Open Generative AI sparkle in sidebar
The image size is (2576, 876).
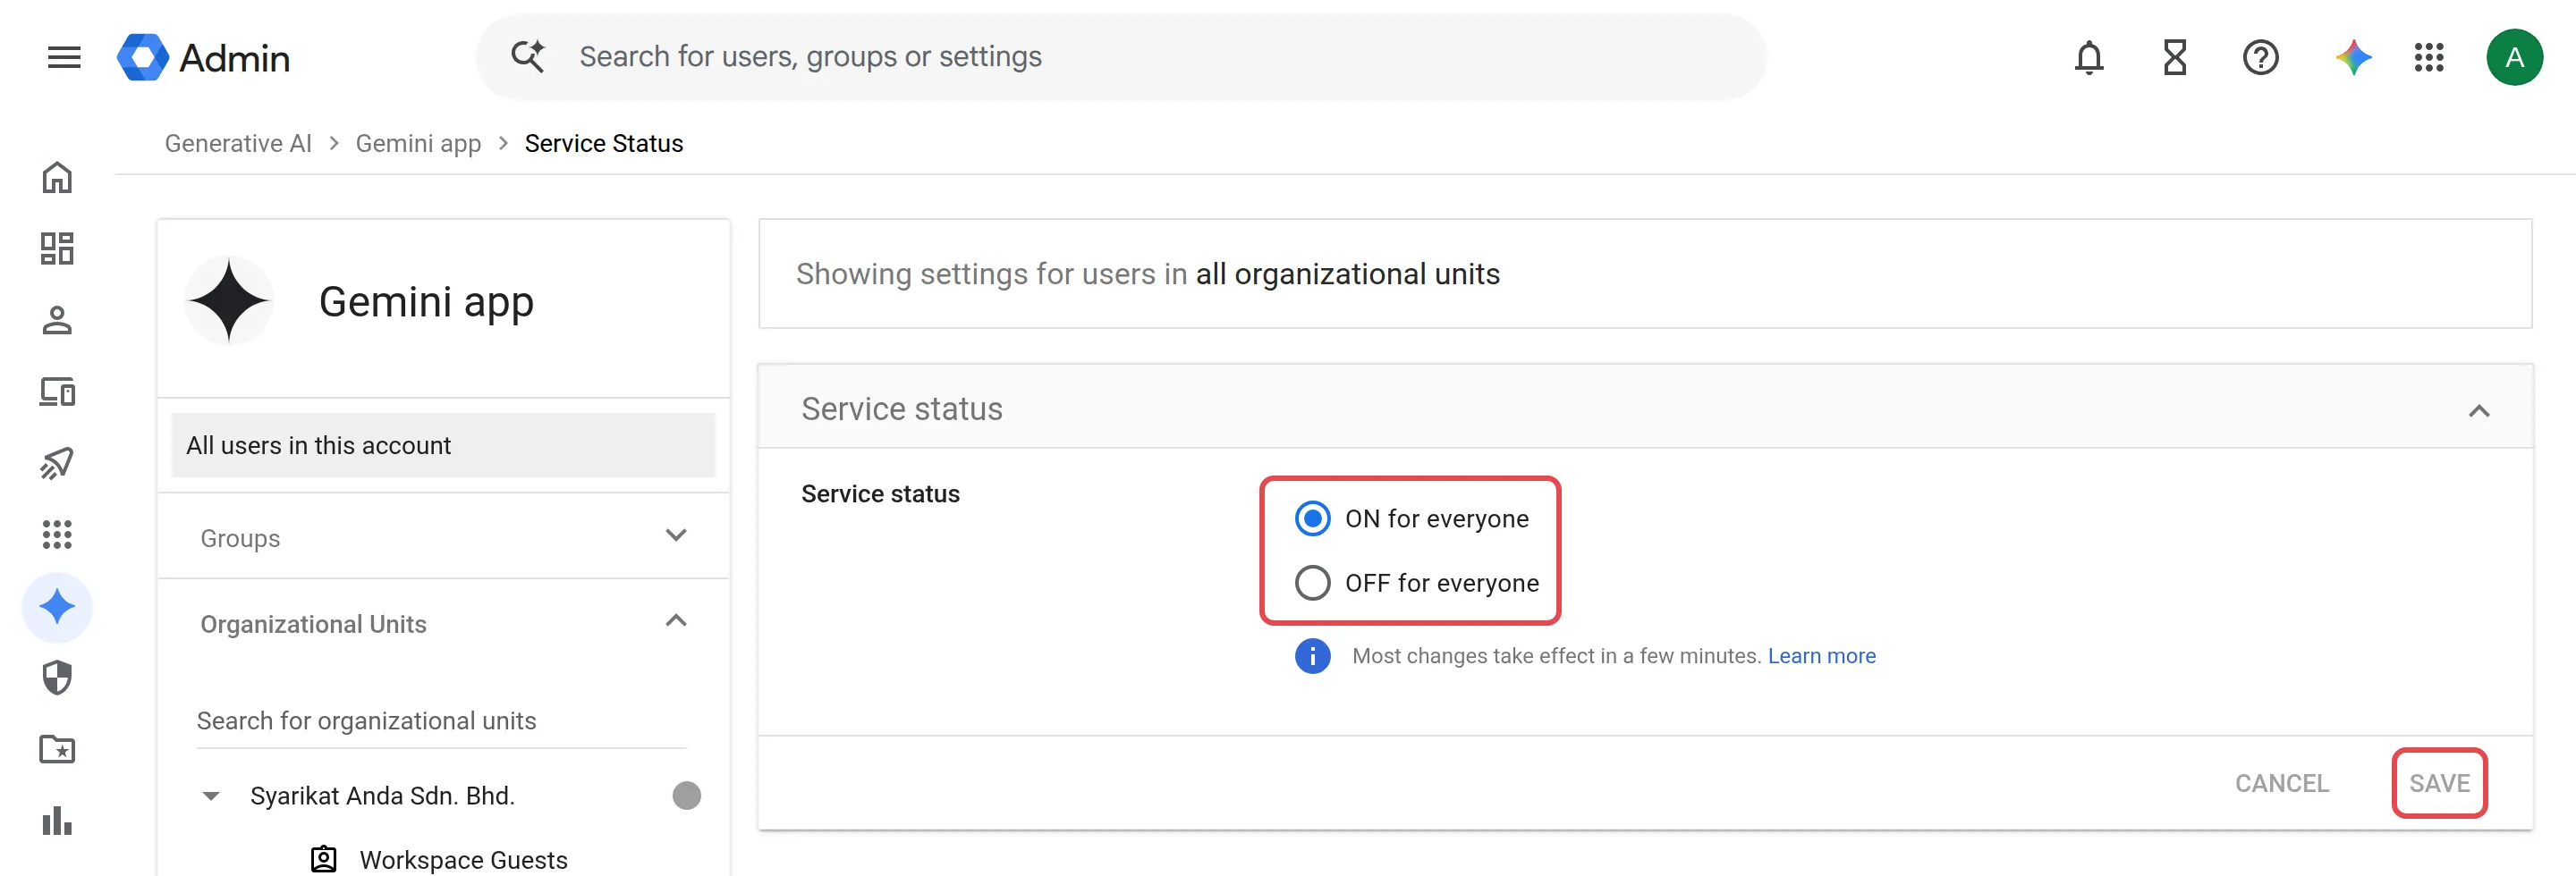(57, 606)
